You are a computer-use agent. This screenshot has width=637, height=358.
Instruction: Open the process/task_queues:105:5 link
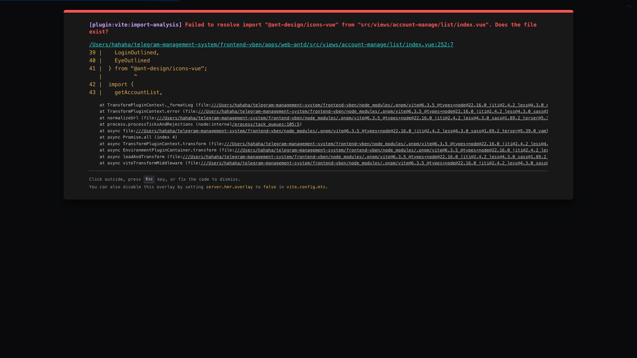pos(266,124)
